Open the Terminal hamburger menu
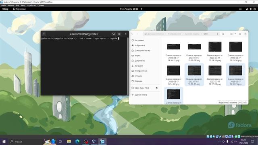This screenshot has width=258, height=145. click(x=119, y=34)
